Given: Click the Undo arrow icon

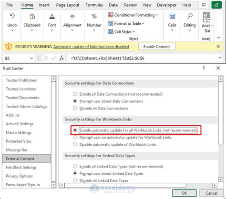Looking at the screenshot, I should 12,16.
